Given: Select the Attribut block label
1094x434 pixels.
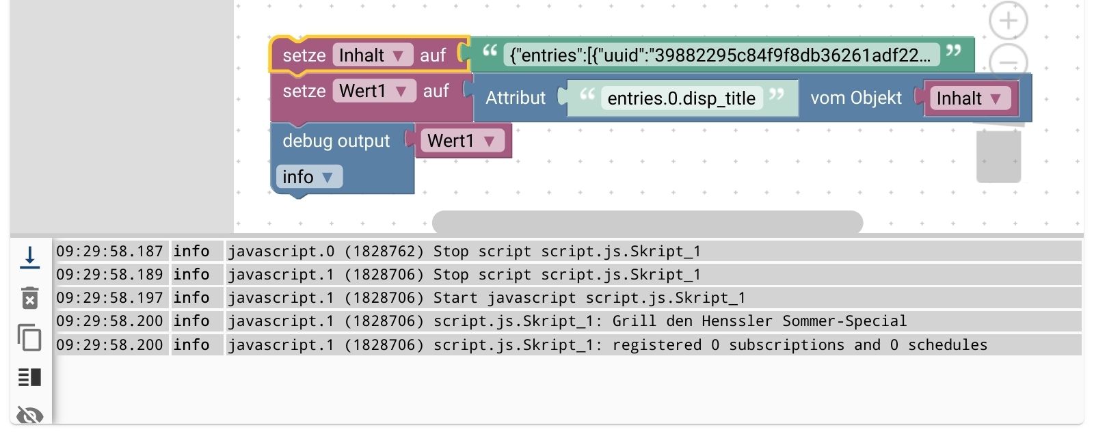Looking at the screenshot, I should click(515, 98).
